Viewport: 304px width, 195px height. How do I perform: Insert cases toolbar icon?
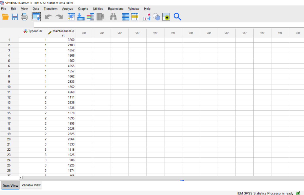125,17
